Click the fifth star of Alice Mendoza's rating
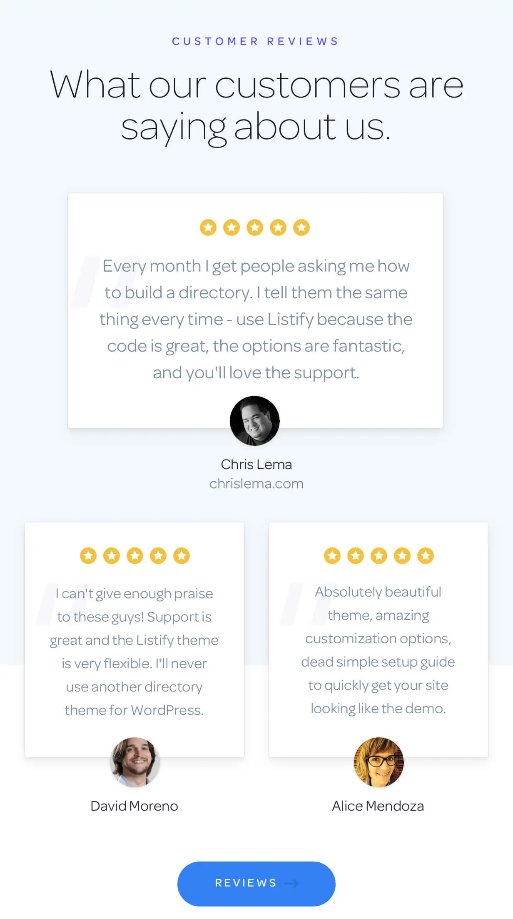This screenshot has width=513, height=919. pos(425,555)
